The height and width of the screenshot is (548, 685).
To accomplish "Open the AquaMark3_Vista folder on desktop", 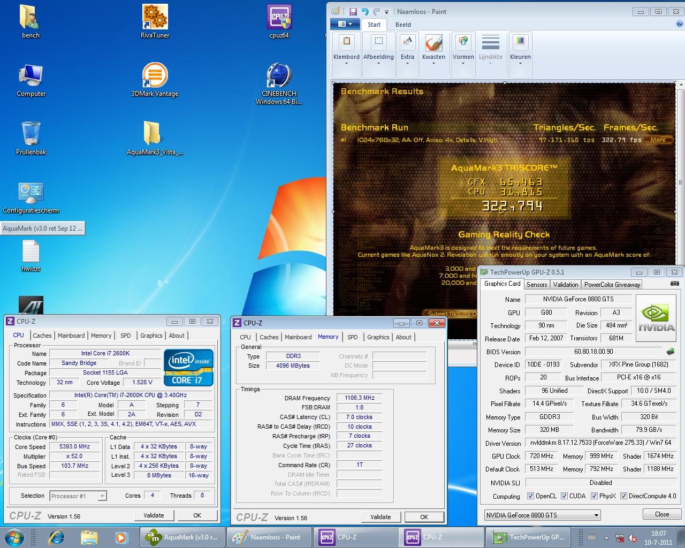I will pyautogui.click(x=155, y=138).
